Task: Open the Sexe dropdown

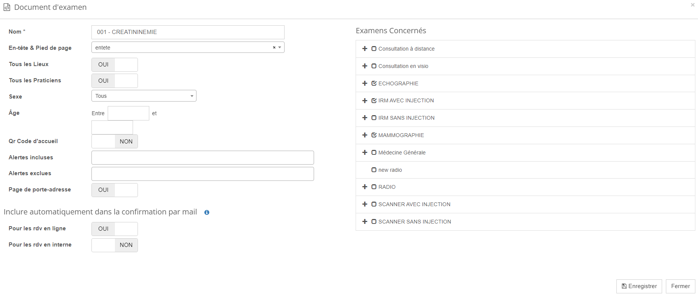Action: pyautogui.click(x=144, y=96)
